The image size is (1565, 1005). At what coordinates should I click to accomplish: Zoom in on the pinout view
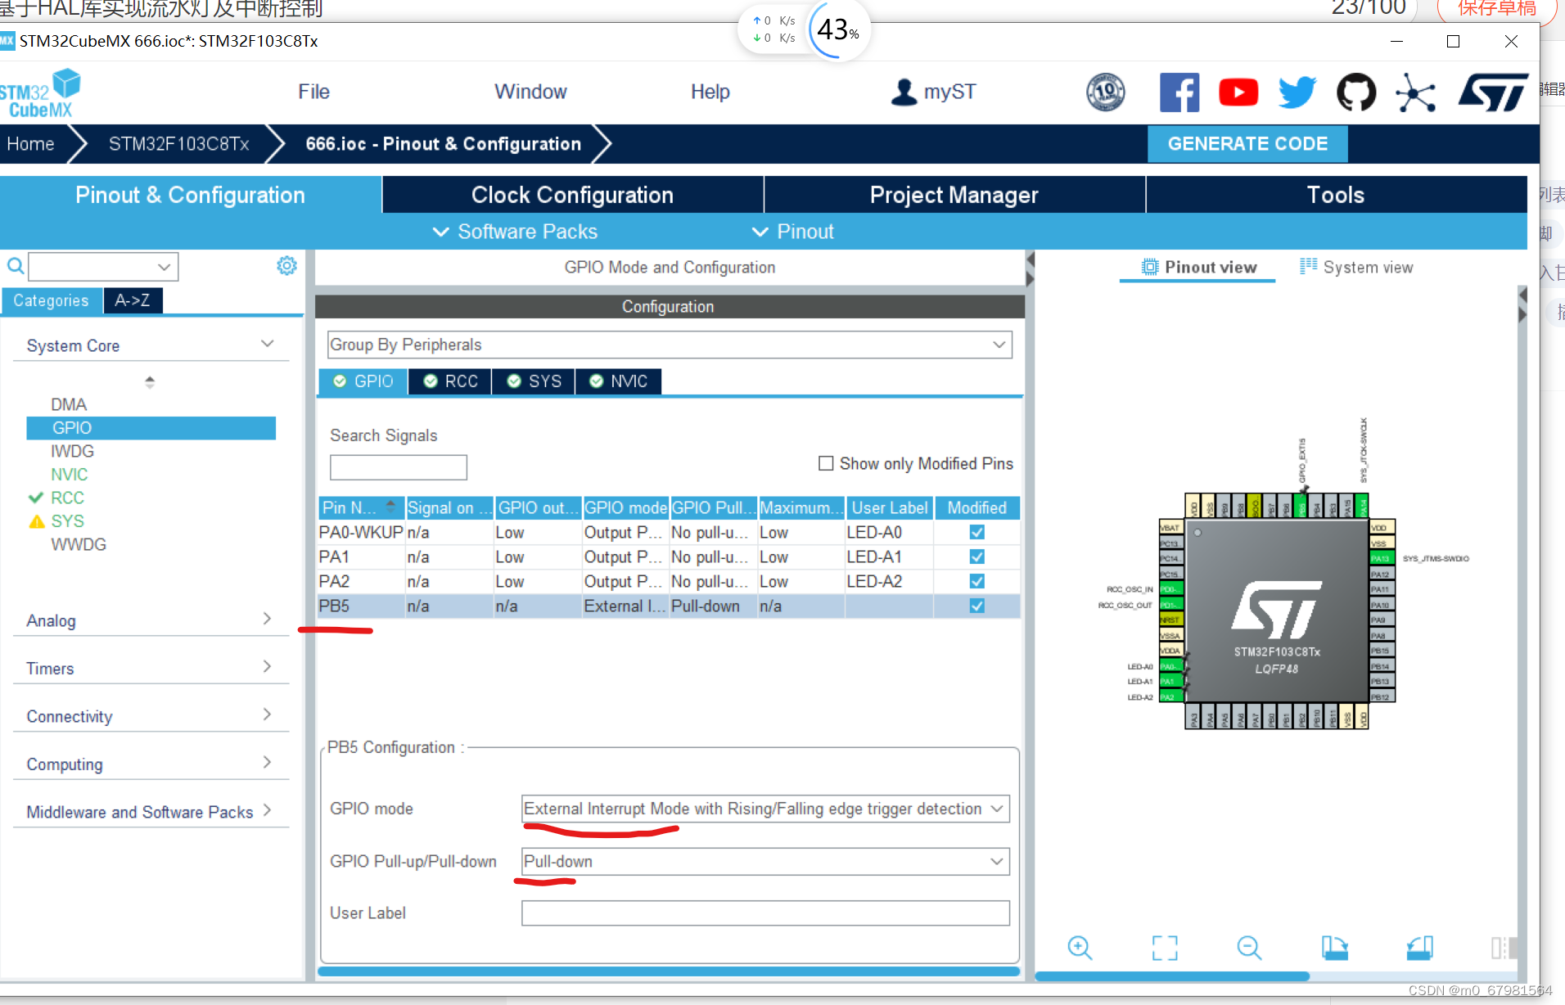point(1080,948)
